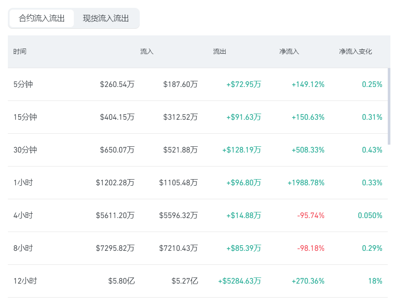
Task: Select the 12小时 row label
Action: coord(25,281)
